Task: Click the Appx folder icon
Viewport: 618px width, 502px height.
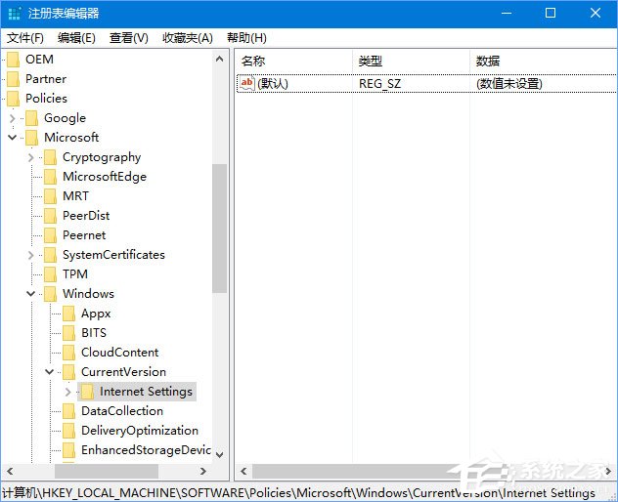Action: tap(68, 314)
